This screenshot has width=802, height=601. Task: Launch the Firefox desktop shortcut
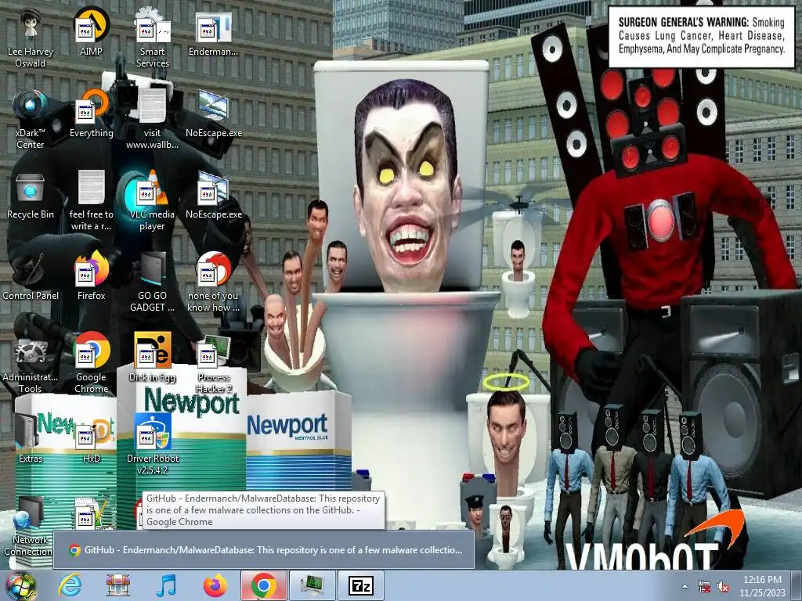point(91,276)
